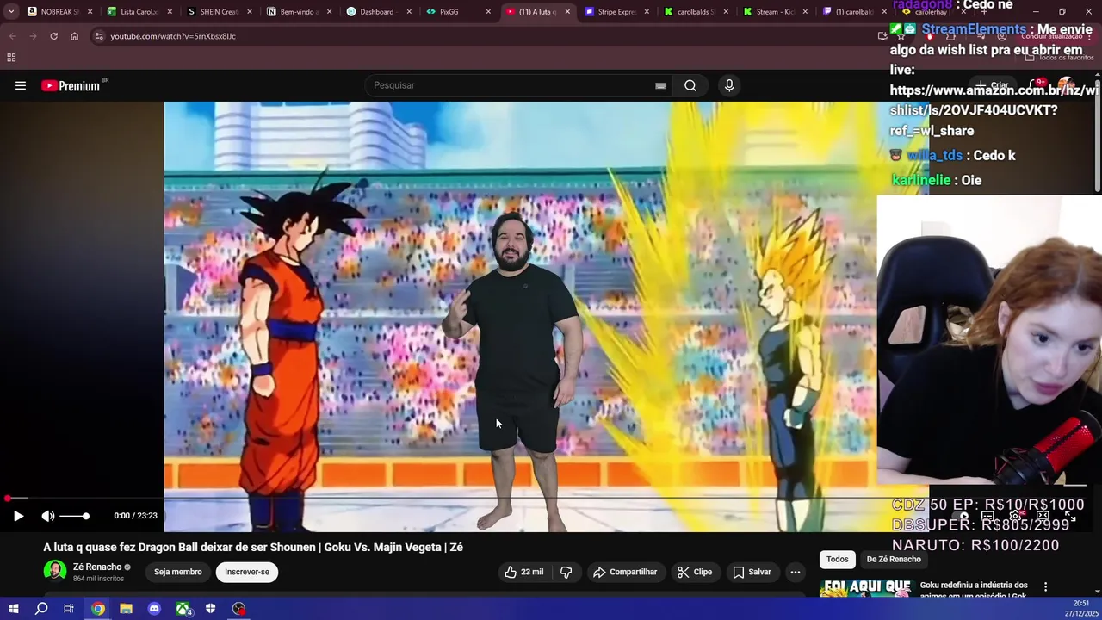
Task: Click the Pesquisar search field
Action: point(514,85)
